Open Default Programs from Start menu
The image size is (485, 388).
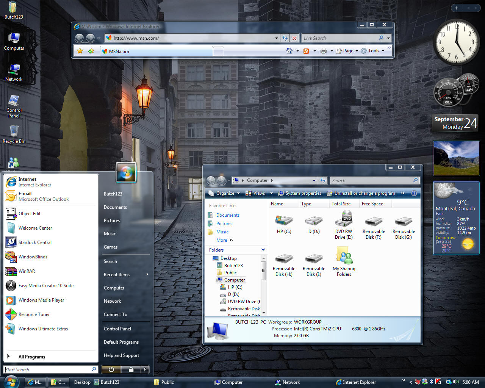pos(121,342)
